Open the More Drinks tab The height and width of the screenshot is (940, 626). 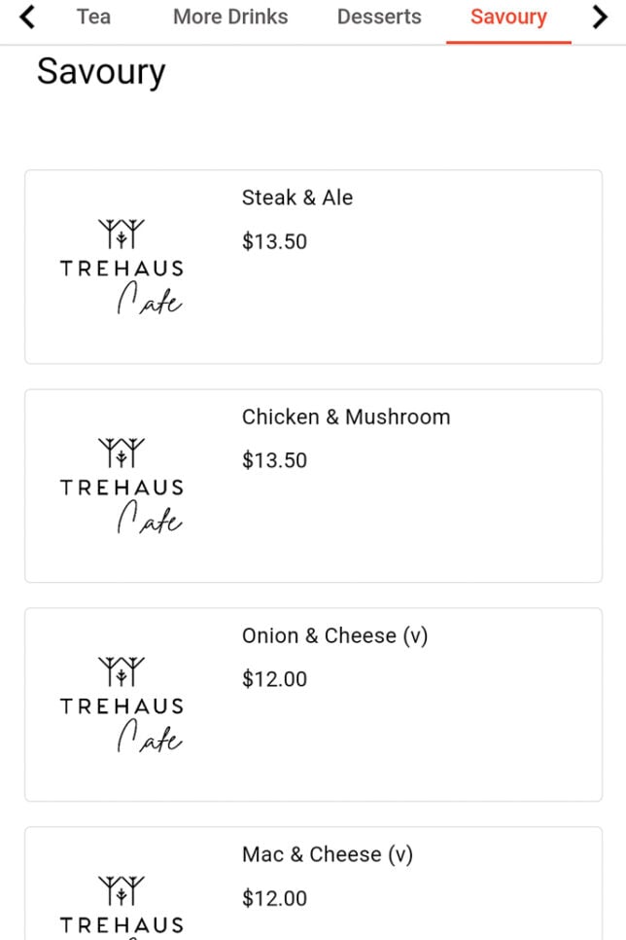[x=229, y=17]
